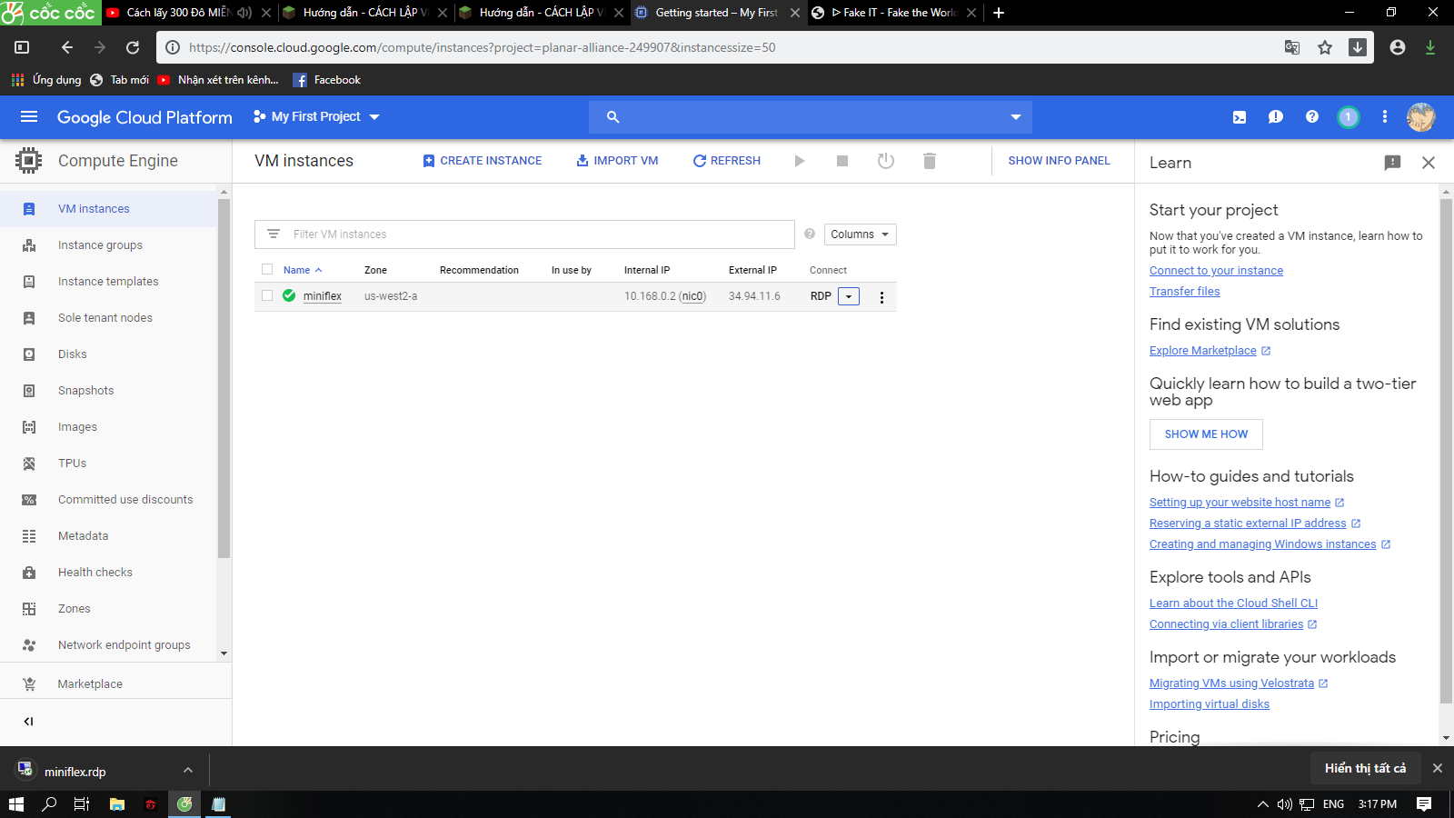Screen dimensions: 1454x818
Task: Open Windows search from the taskbar
Action: (x=50, y=804)
